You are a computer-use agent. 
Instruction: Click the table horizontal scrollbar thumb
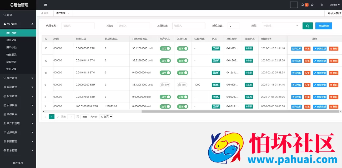pyautogui.click(x=240, y=111)
